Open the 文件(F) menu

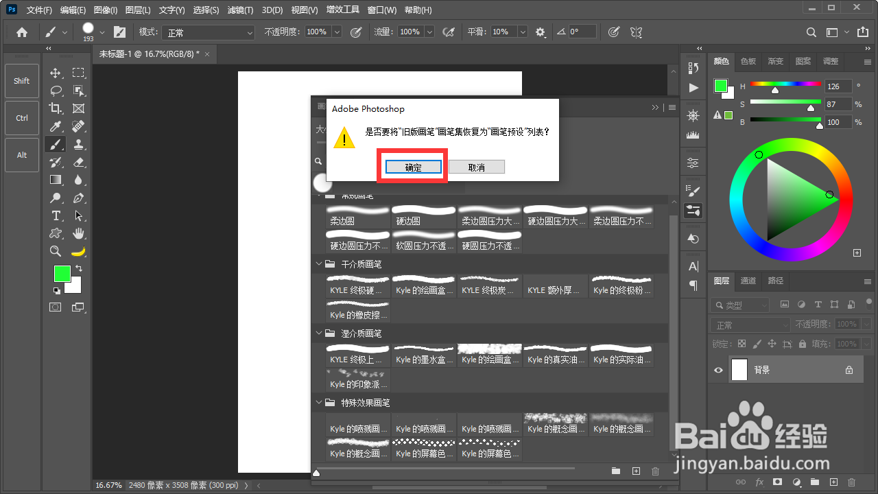coord(39,10)
